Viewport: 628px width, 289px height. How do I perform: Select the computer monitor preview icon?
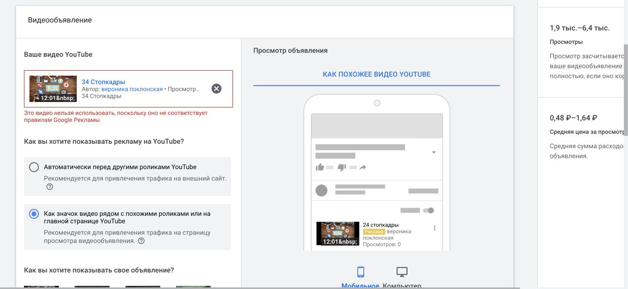point(402,272)
